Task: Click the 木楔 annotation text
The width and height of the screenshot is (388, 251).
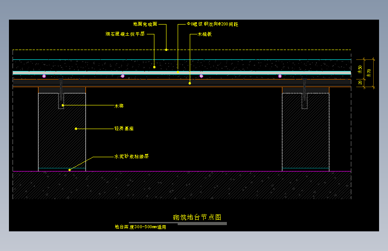Action: pyautogui.click(x=119, y=106)
